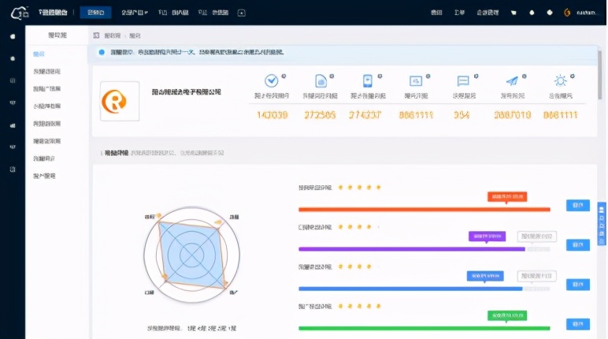
Task: Click the sun-shaped stat icon
Action: [x=560, y=80]
